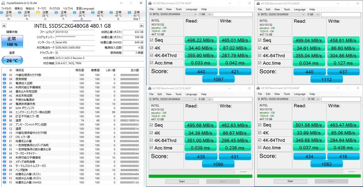Click the status circle of SMART row EA
This screenshot has width=363, height=187.
pyautogui.click(x=4, y=166)
